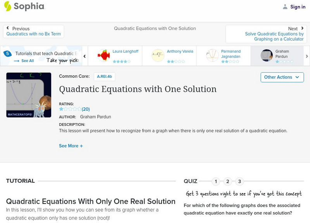Open the Other Actions dropdown

click(x=282, y=77)
